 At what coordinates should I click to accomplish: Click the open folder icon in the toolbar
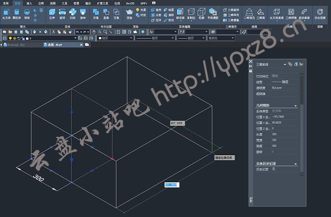tap(10, 32)
